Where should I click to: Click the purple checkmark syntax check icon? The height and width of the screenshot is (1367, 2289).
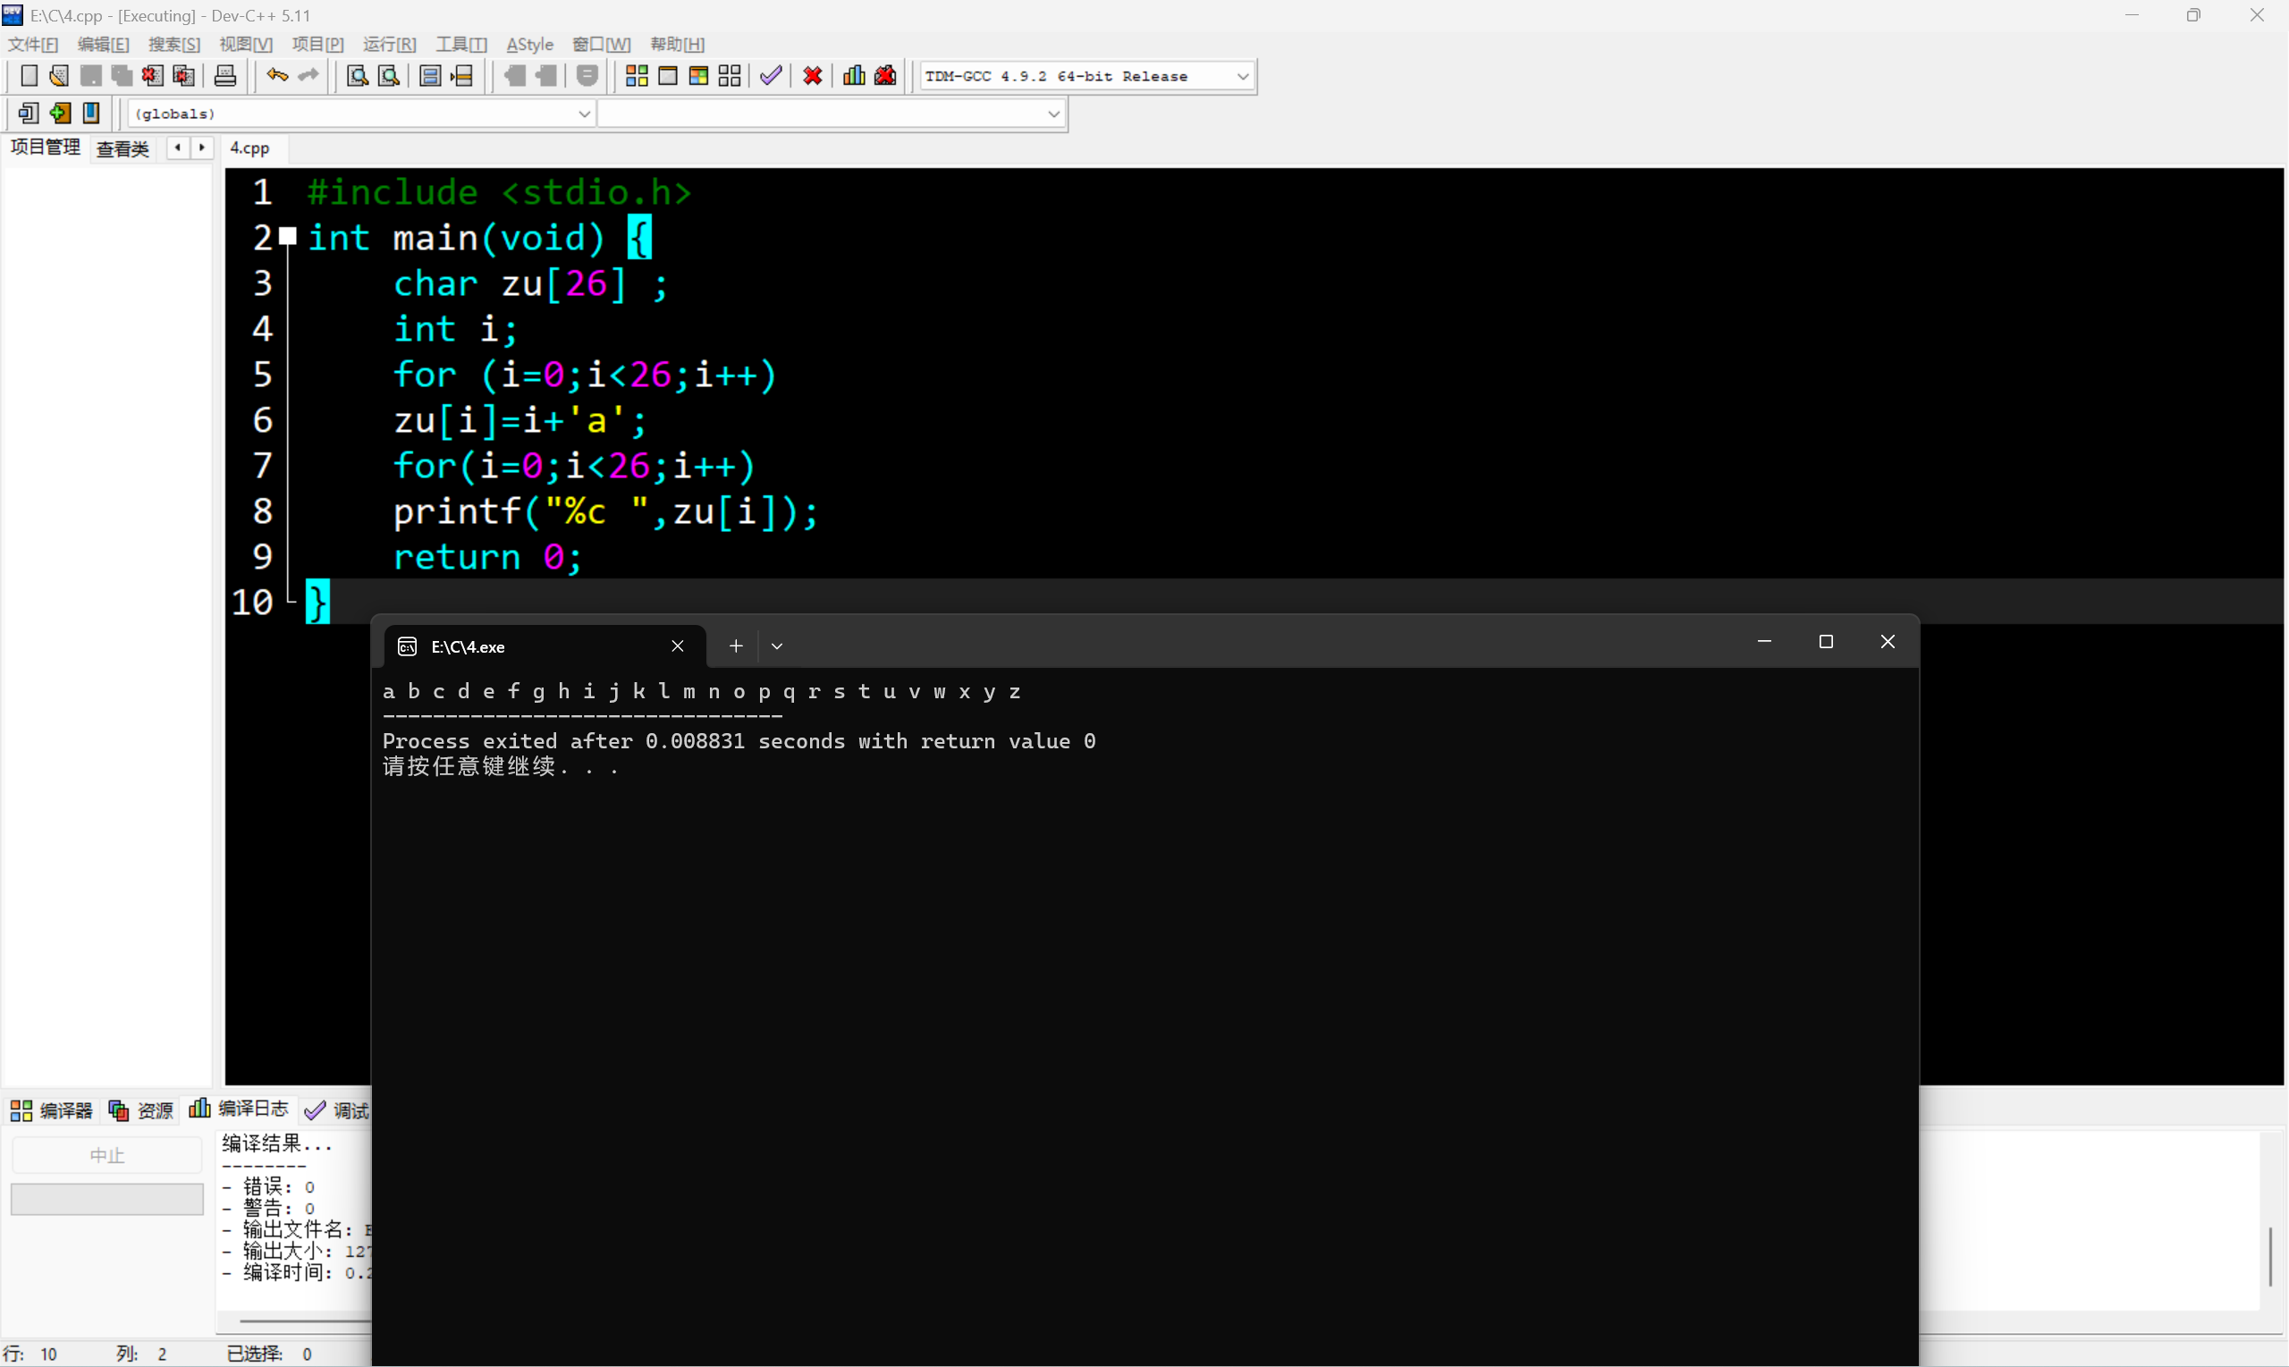click(771, 75)
